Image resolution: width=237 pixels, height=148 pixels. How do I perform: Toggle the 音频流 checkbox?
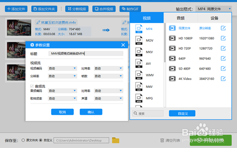click(32, 86)
